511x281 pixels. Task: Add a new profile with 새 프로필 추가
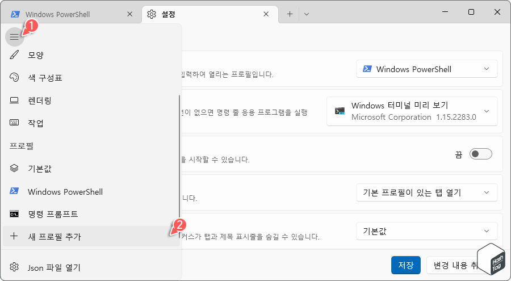tap(91, 236)
